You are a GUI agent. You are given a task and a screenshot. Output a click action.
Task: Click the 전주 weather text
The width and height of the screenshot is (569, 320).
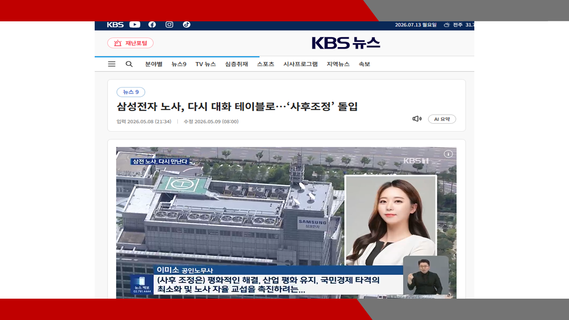pyautogui.click(x=458, y=25)
